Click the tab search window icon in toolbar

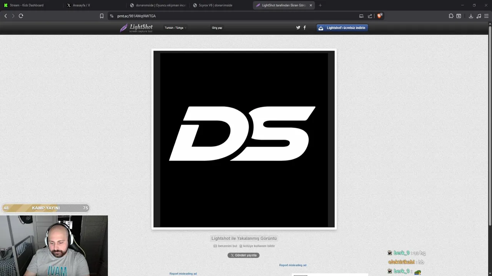coord(459,16)
